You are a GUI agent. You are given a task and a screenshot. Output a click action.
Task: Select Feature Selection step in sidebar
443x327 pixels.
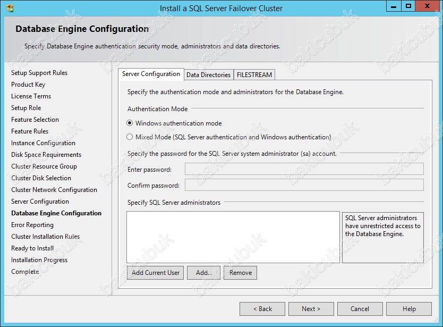click(x=35, y=120)
